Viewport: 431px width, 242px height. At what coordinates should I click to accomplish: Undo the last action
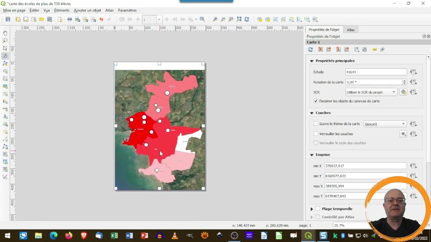[101, 19]
